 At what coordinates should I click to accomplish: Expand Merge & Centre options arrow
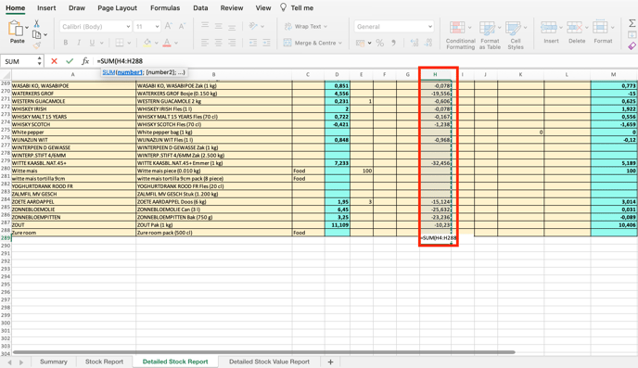340,43
